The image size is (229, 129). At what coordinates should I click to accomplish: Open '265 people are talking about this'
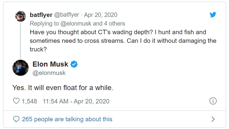coord(67,119)
